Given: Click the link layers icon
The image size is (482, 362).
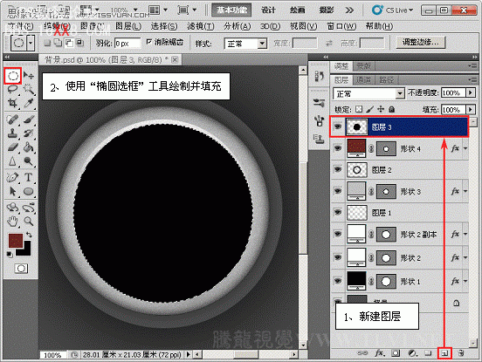Looking at the screenshot, I should 362,353.
